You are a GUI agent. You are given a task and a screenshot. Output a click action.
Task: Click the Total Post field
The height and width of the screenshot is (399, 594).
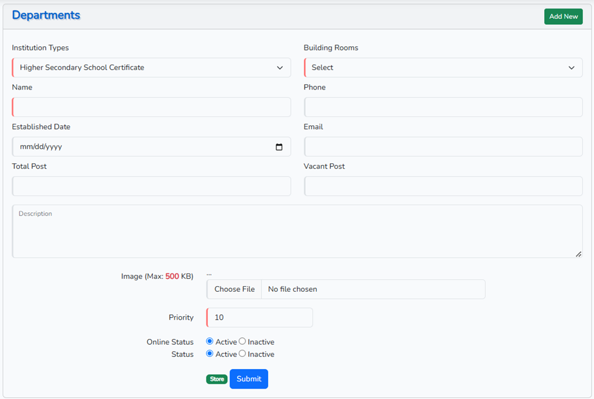(x=151, y=186)
